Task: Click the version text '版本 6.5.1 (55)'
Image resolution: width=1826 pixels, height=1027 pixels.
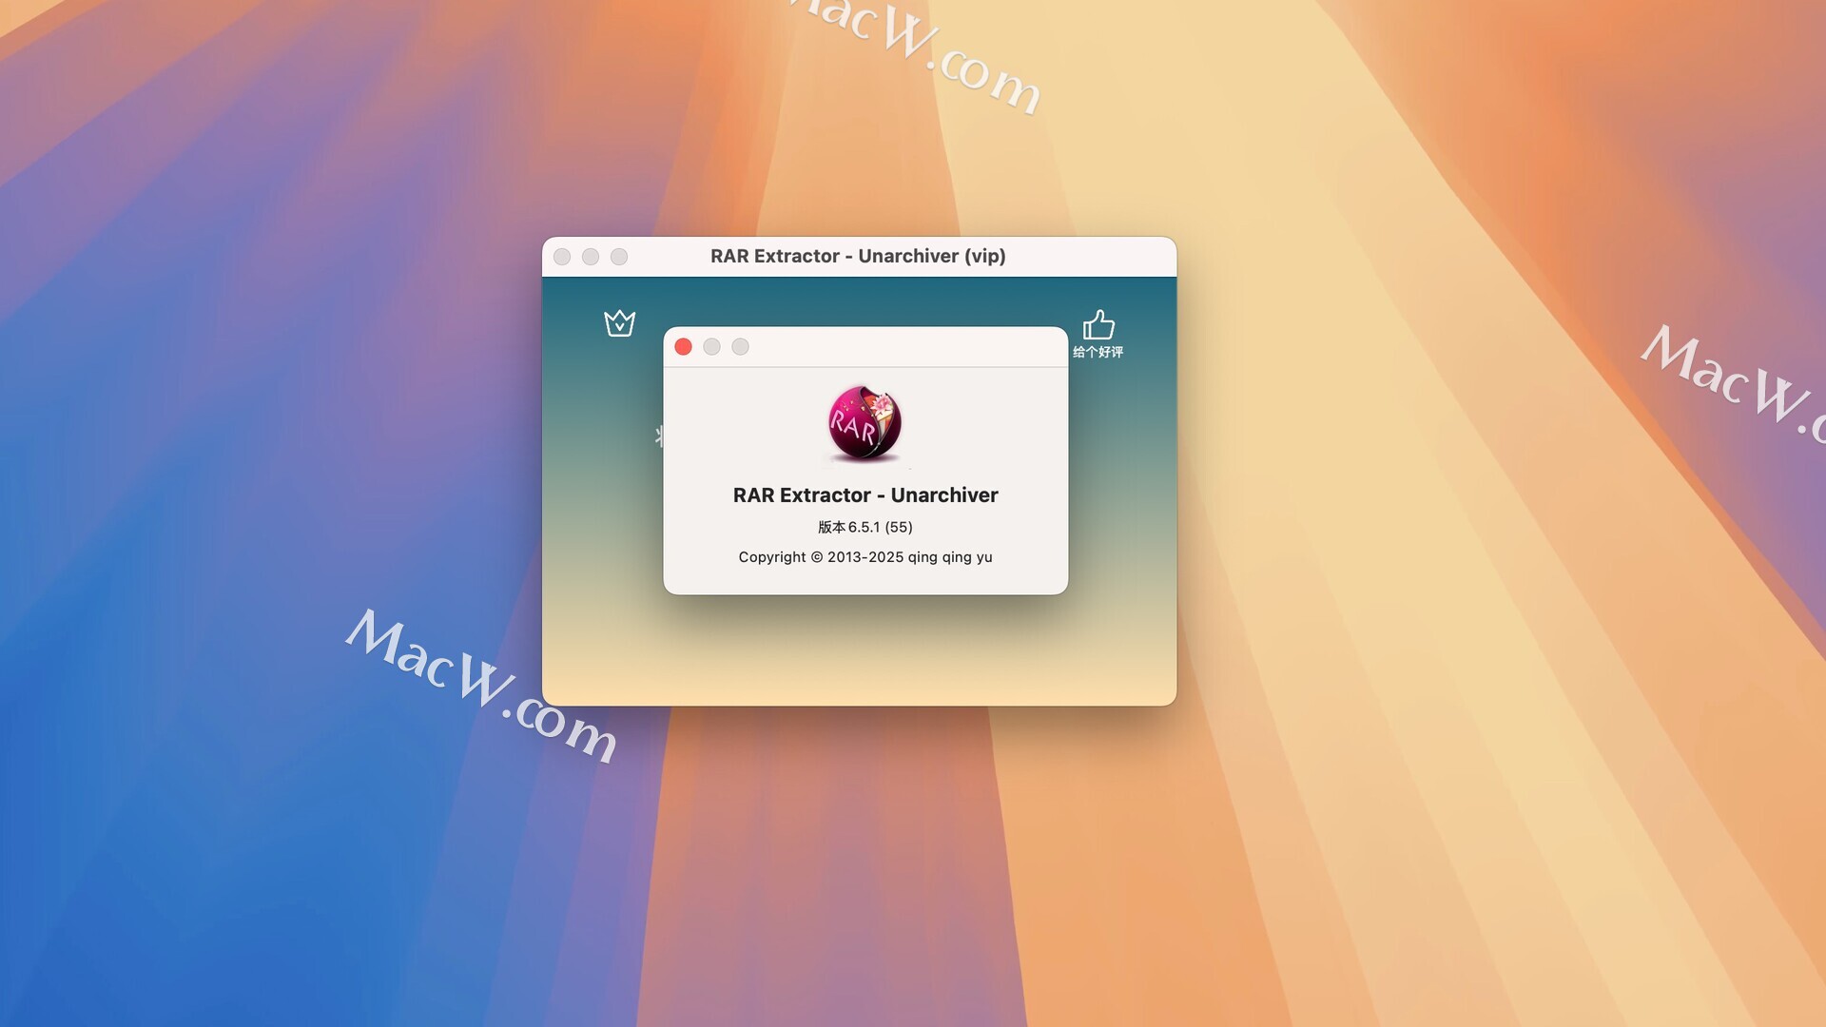Action: pos(865,527)
